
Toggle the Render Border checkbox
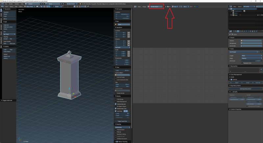tap(116, 93)
